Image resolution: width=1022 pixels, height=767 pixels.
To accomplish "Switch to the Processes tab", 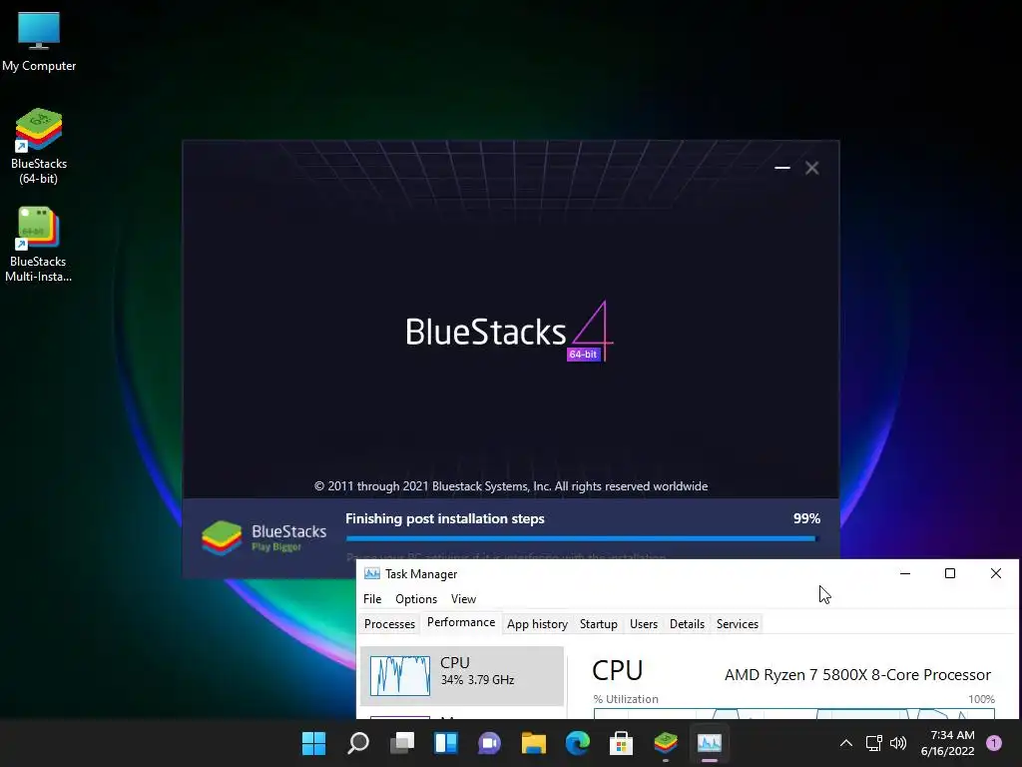I will pos(390,624).
